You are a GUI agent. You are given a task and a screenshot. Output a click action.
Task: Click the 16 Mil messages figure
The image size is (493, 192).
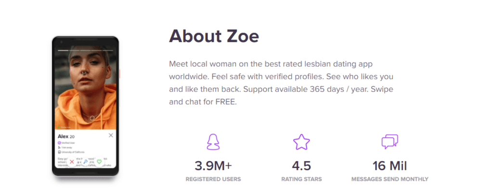pos(390,166)
